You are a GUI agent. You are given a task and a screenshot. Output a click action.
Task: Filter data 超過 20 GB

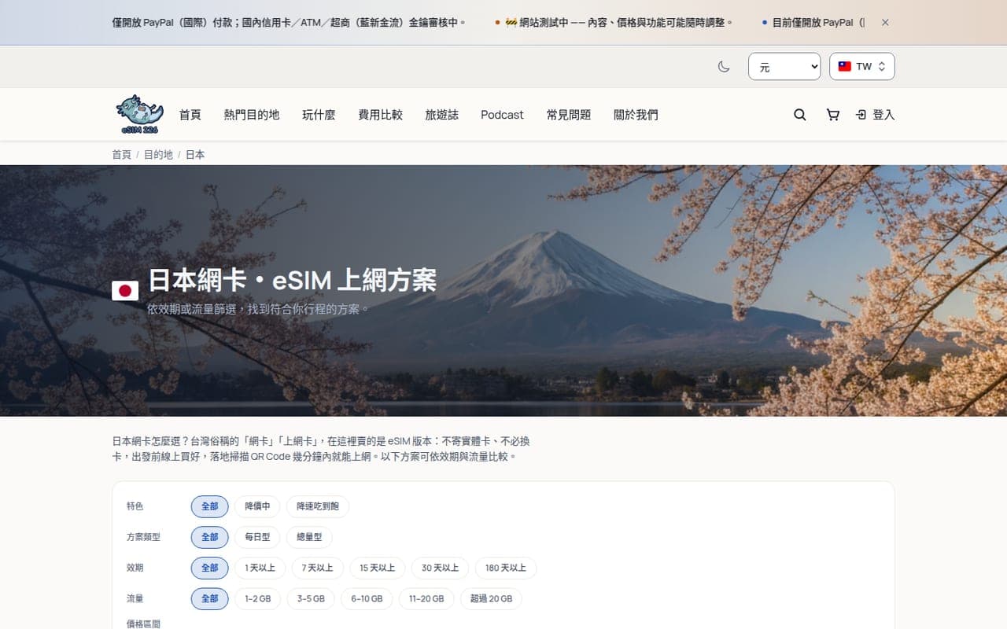tap(491, 598)
